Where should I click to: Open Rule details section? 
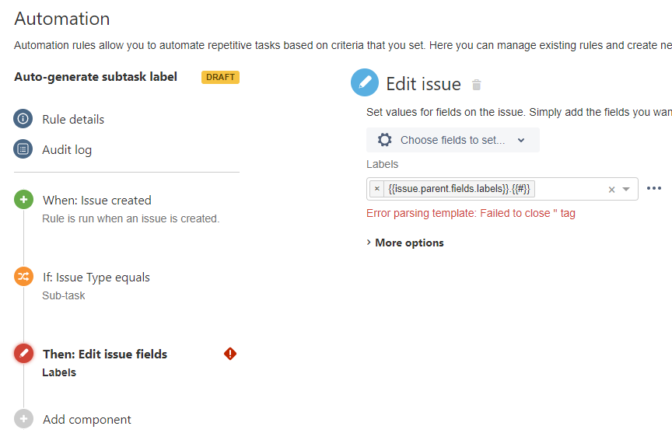(73, 119)
